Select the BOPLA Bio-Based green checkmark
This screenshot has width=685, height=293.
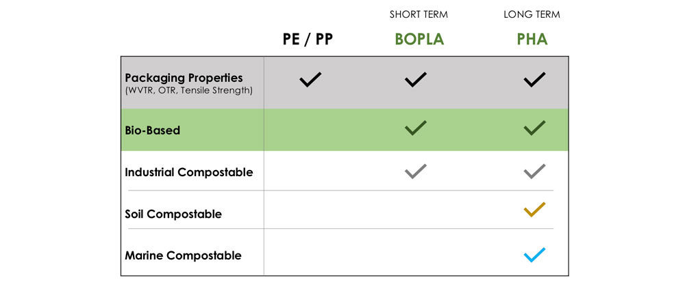[x=415, y=128]
